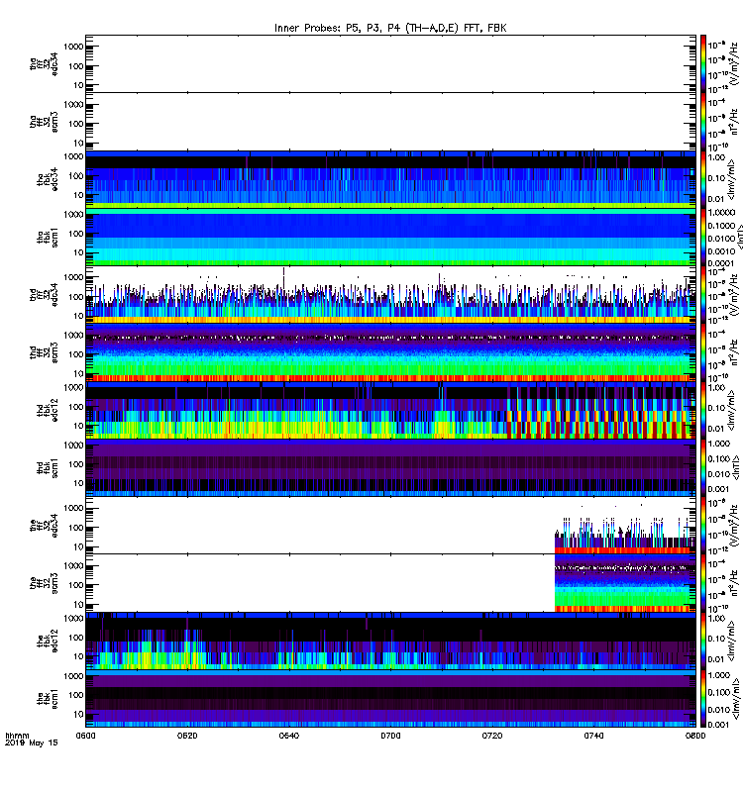Click inside the tha fbk scm1 spectrogram
Image resolution: width=743 pixels, height=792 pixels.
click(x=390, y=238)
